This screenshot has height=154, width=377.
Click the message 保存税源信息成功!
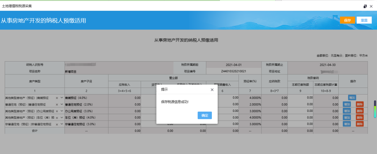175,102
